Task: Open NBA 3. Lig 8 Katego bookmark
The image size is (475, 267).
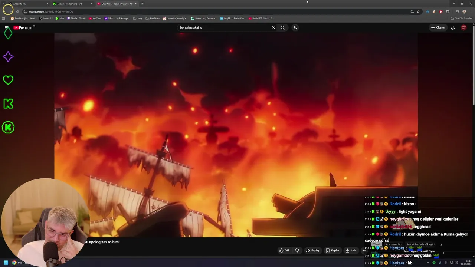Action: click(x=117, y=18)
